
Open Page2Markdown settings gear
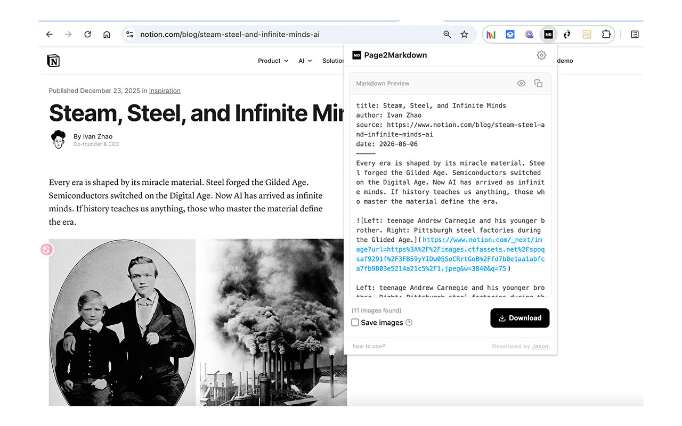tap(541, 55)
